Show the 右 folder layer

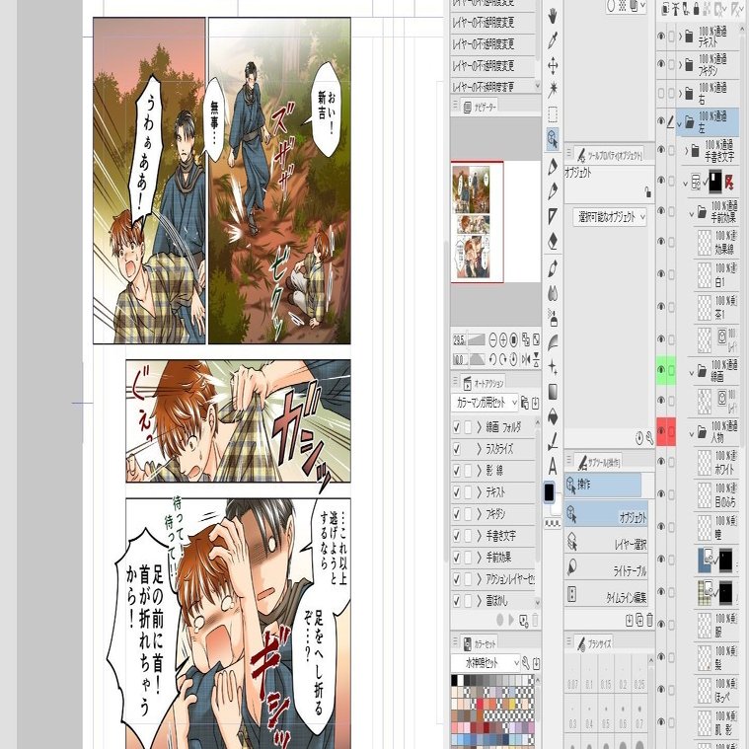click(661, 93)
